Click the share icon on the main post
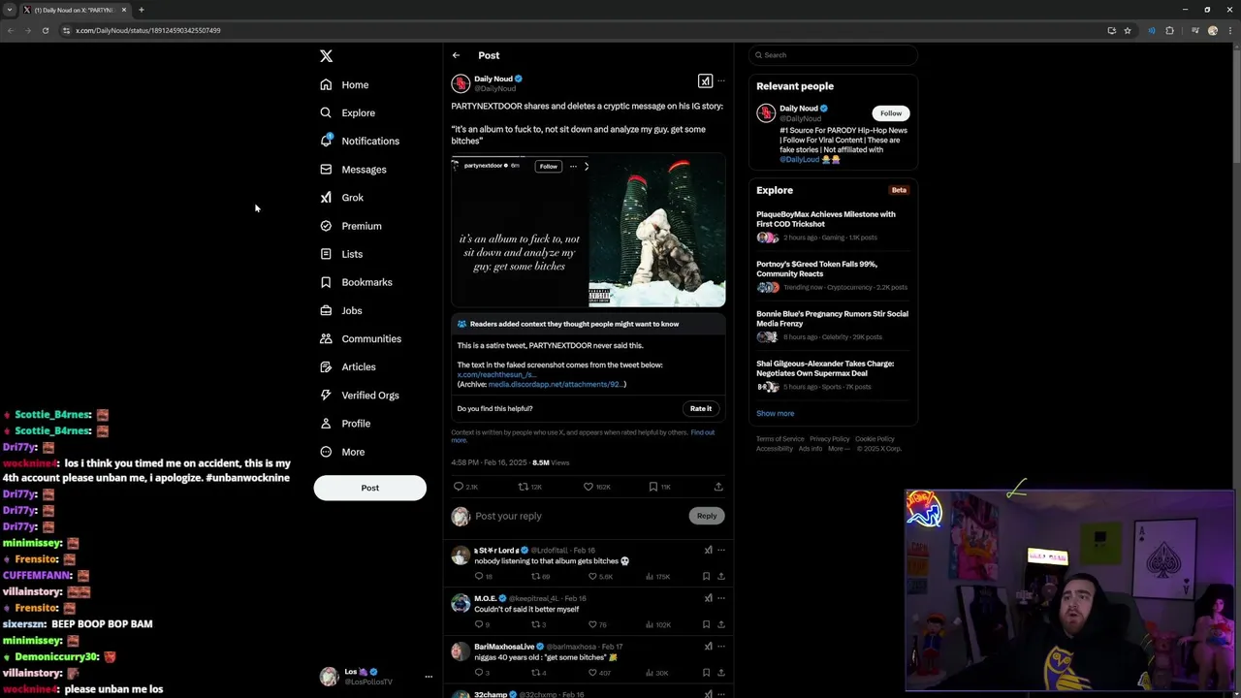Screen dimensions: 1241x698 [718, 487]
